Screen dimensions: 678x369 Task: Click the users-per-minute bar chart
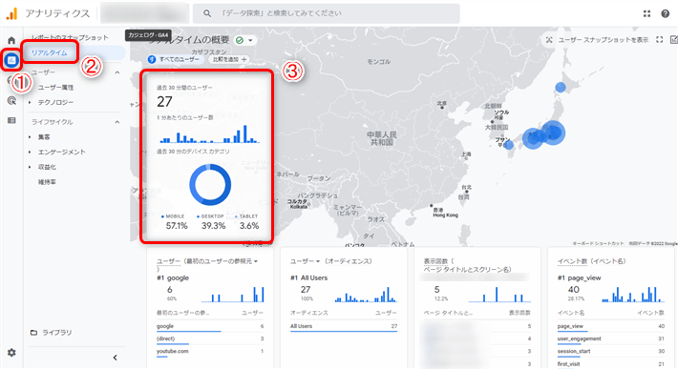pyautogui.click(x=209, y=133)
